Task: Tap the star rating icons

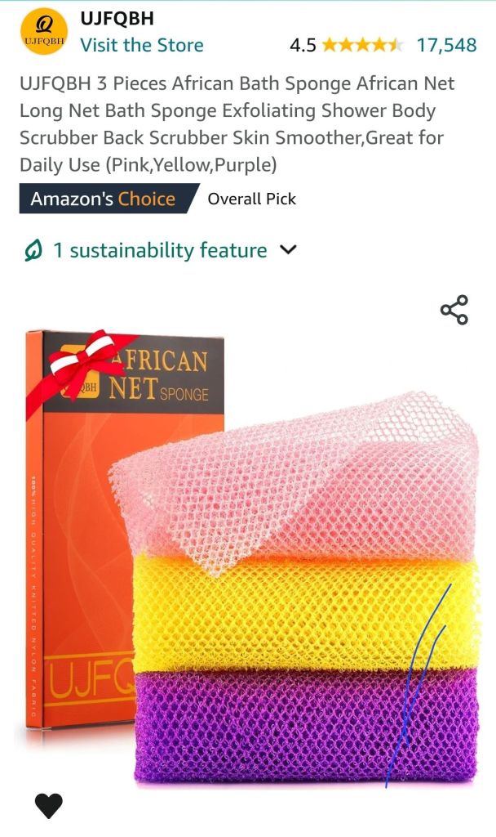Action: tap(361, 45)
